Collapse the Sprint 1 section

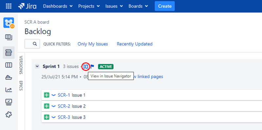coord(37,66)
